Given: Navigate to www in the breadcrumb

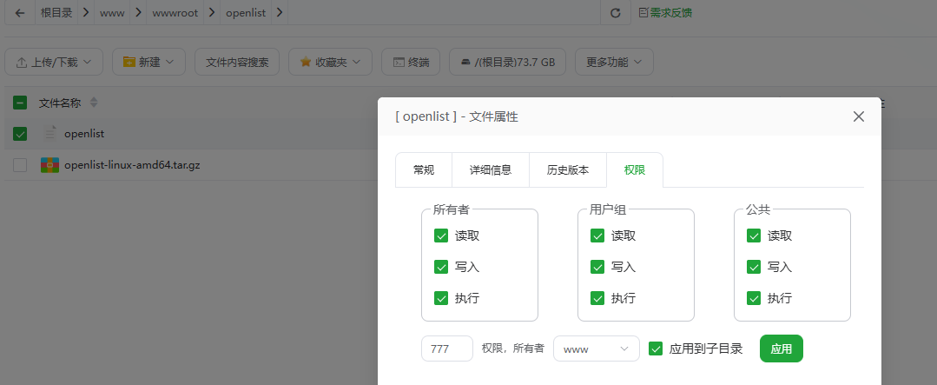Looking at the screenshot, I should click(112, 12).
